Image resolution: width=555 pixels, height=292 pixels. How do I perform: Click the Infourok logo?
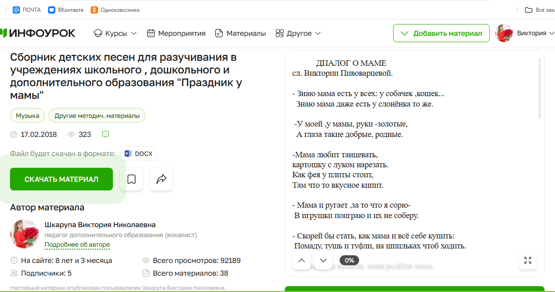[x=38, y=33]
